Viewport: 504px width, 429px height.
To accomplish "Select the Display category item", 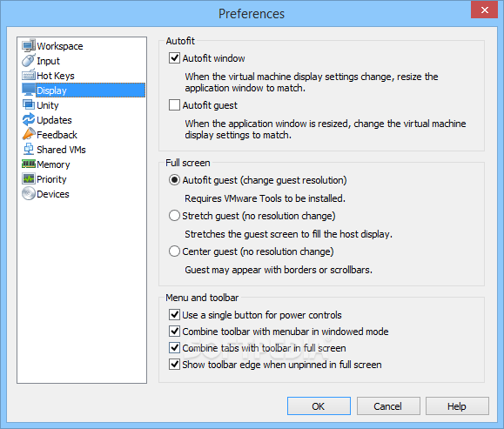I will click(84, 90).
